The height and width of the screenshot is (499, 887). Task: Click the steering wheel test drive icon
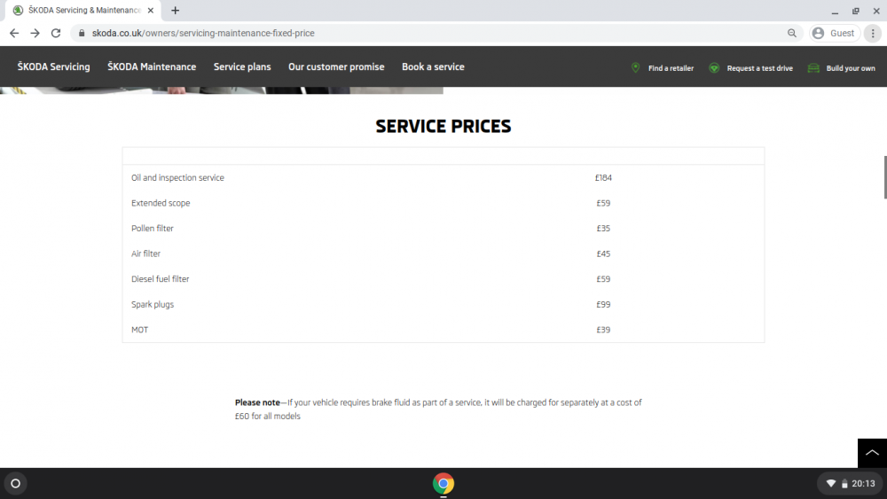[714, 68]
